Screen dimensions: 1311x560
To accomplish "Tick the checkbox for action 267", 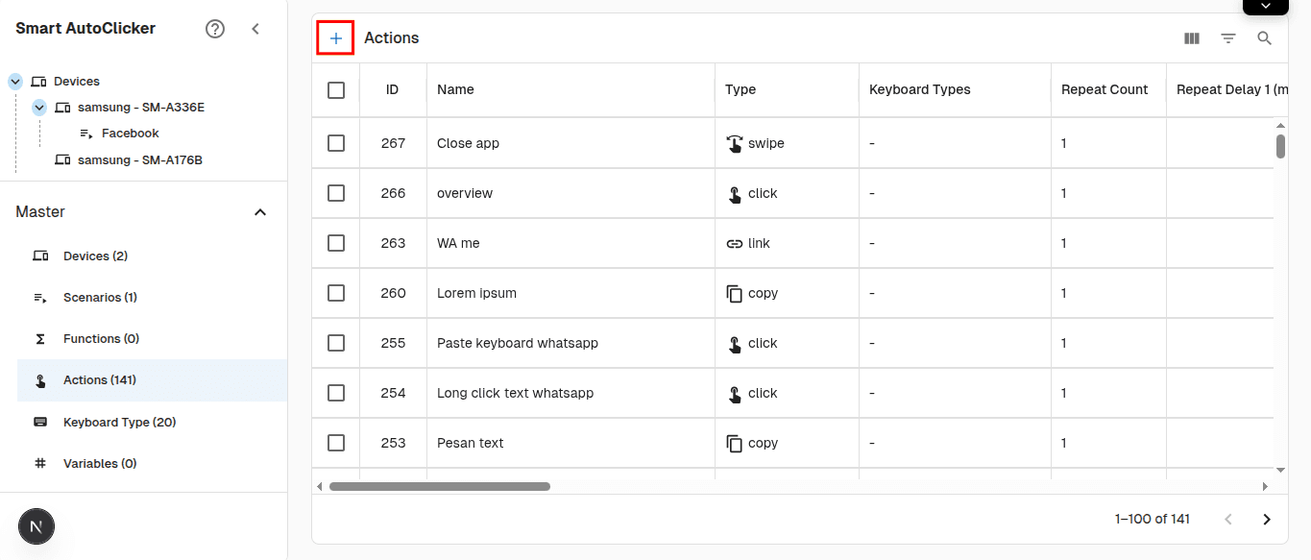I will (336, 143).
